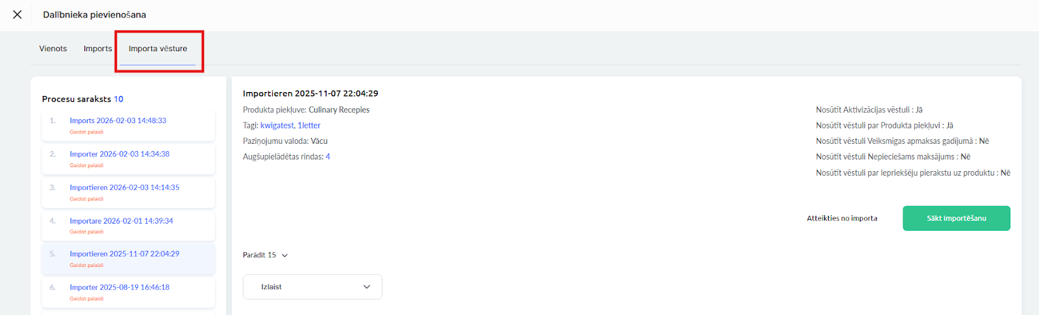Select Importieren 2025-11-07 22:04:29 in list
Screen dimensions: 1039x315
pos(124,254)
